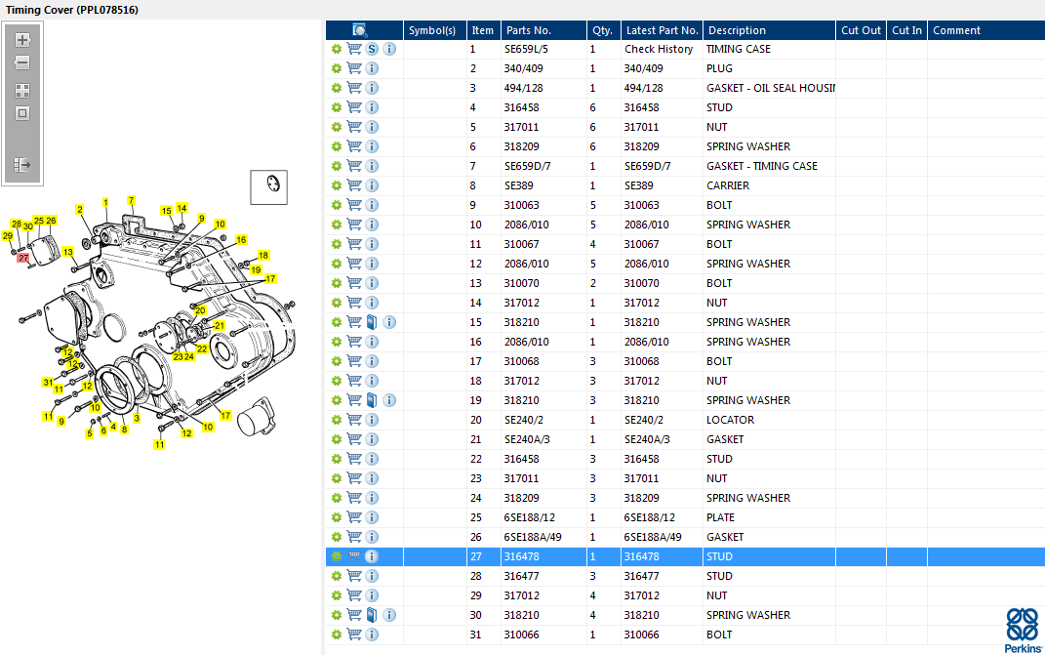The width and height of the screenshot is (1045, 655).
Task: Click the list export arrow icon
Action: [x=22, y=165]
